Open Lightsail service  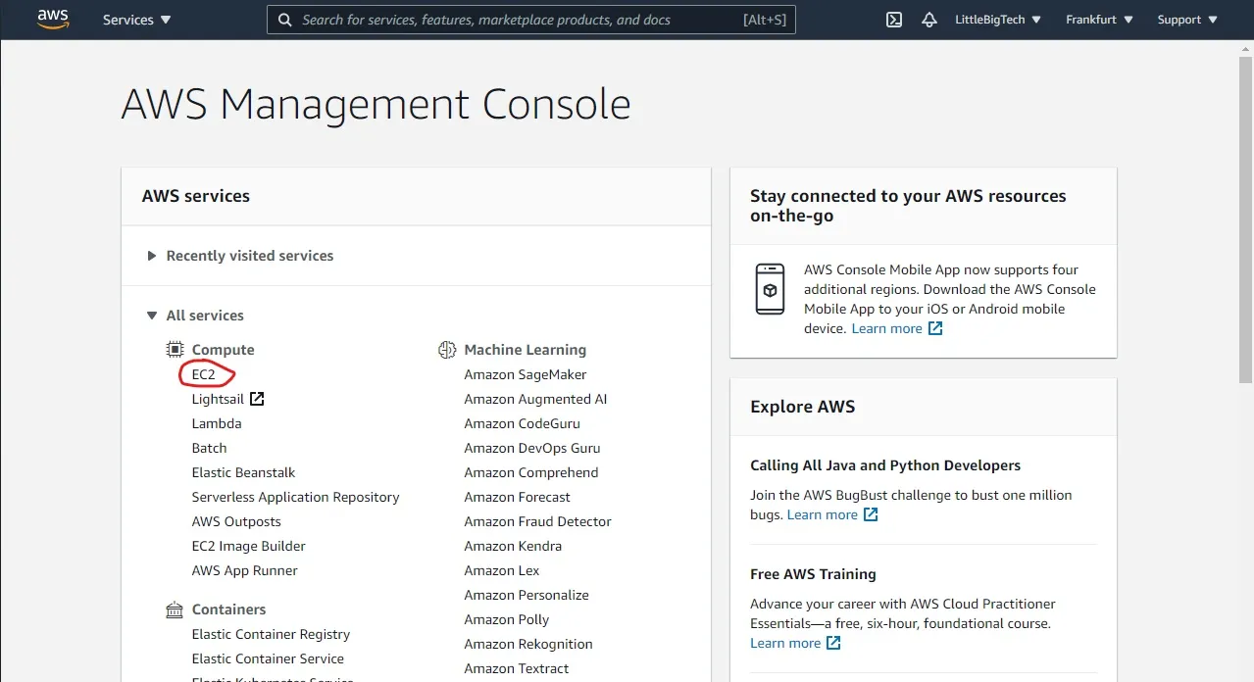[218, 399]
